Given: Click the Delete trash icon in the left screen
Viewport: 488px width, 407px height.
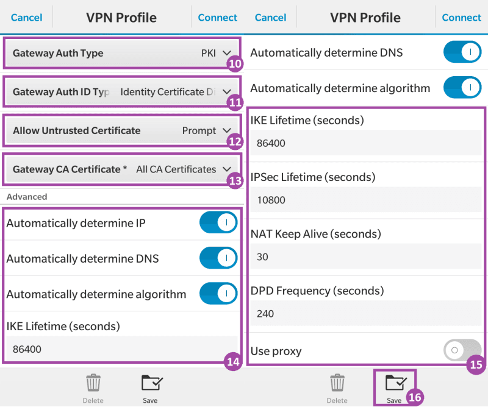Looking at the screenshot, I should [93, 383].
